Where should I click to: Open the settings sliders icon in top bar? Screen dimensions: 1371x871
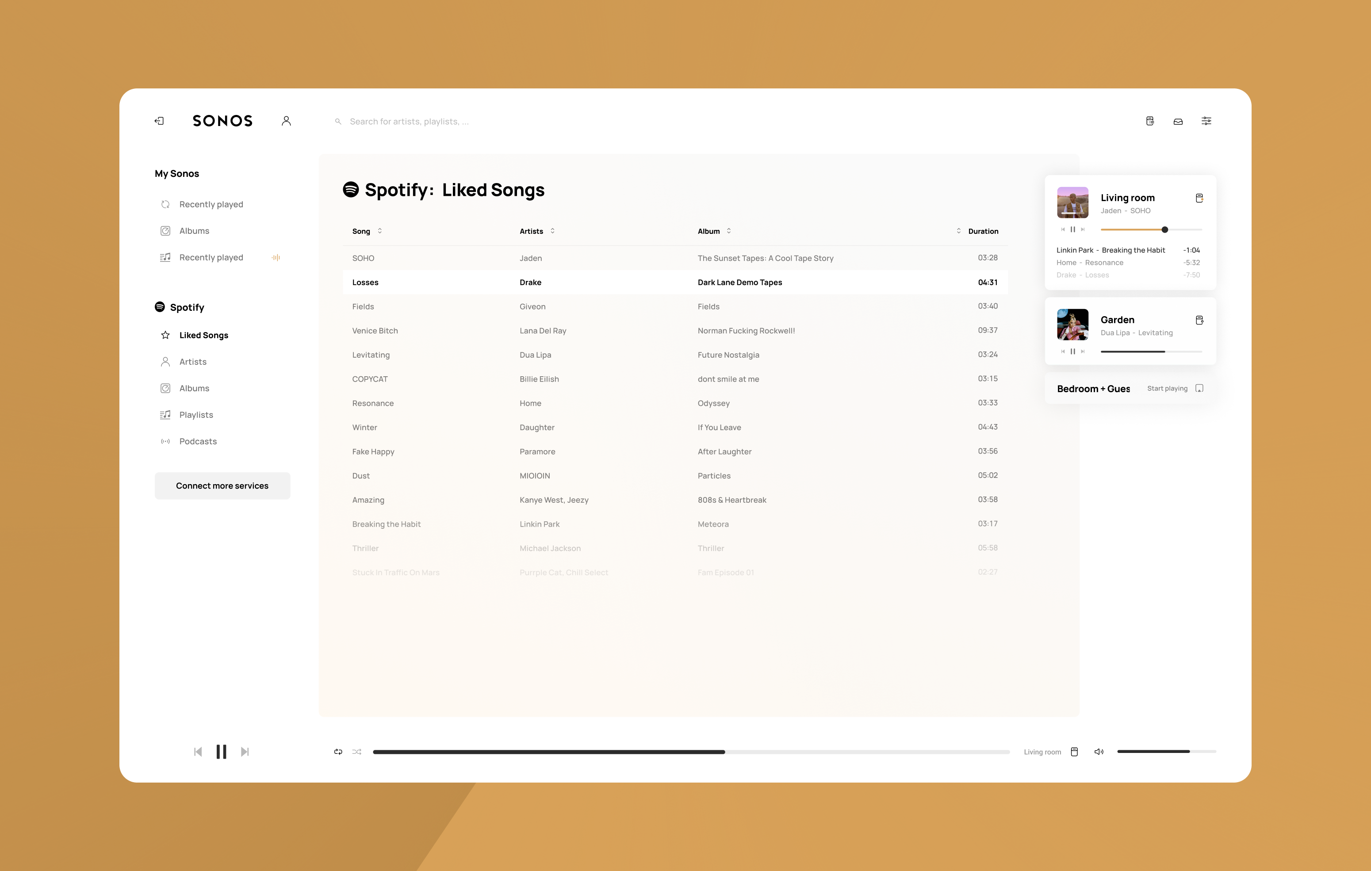point(1206,121)
